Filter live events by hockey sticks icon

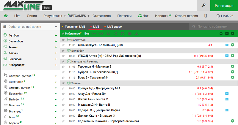[x=137, y=34]
